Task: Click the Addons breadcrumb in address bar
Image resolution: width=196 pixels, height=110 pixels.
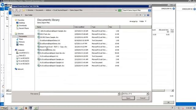Action: pyautogui.click(x=48, y=10)
